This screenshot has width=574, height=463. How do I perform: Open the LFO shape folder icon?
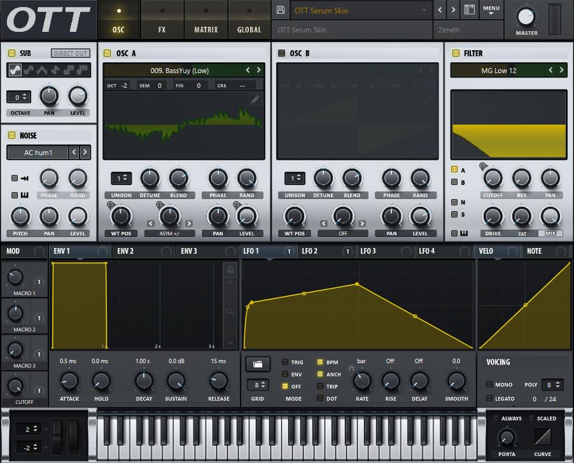258,364
